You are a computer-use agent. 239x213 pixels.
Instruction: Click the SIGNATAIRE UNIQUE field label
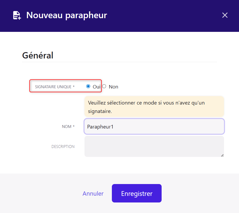pos(53,87)
